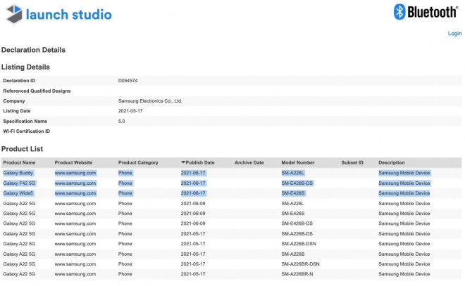This screenshot has height=286, width=465.
Task: Click company name Samsung Electronics Co., Ltd.
Action: (x=150, y=101)
